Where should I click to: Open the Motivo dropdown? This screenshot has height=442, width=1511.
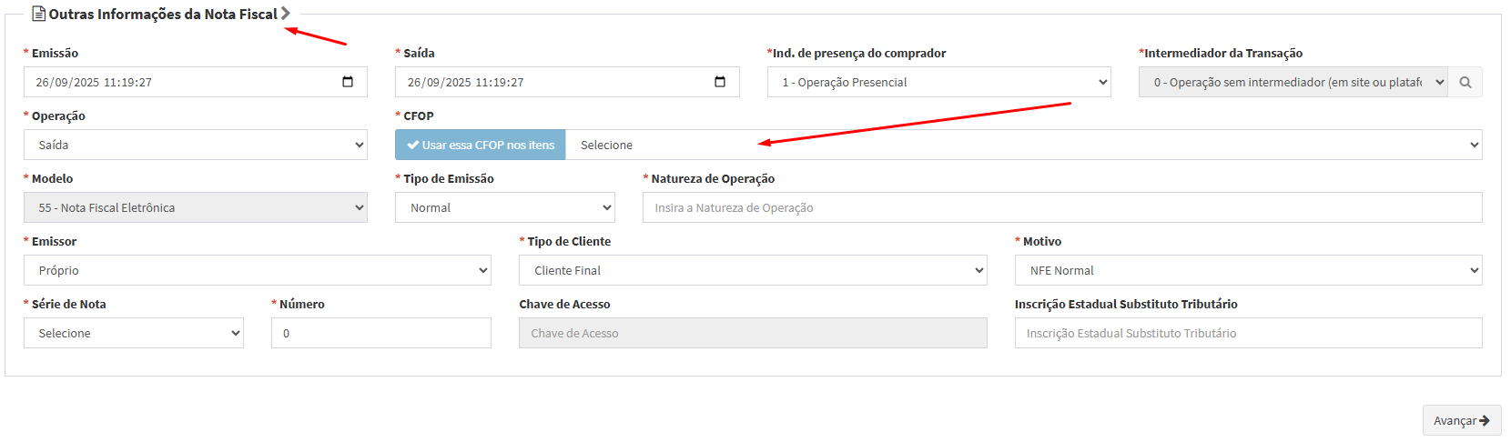(1248, 270)
